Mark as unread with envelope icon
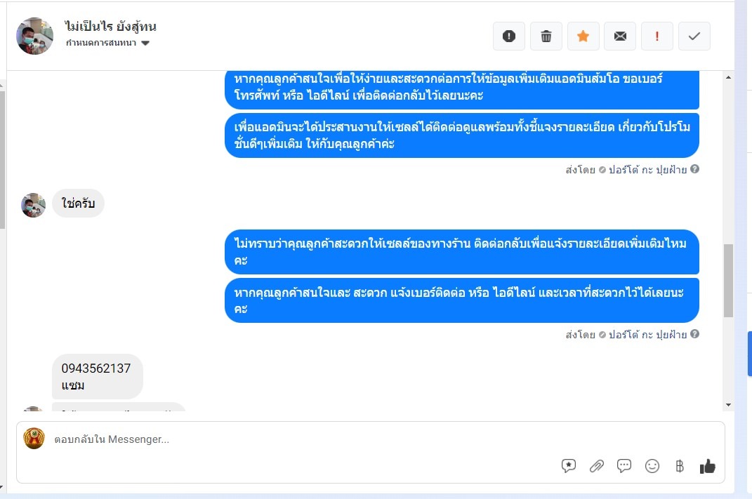 click(x=620, y=36)
